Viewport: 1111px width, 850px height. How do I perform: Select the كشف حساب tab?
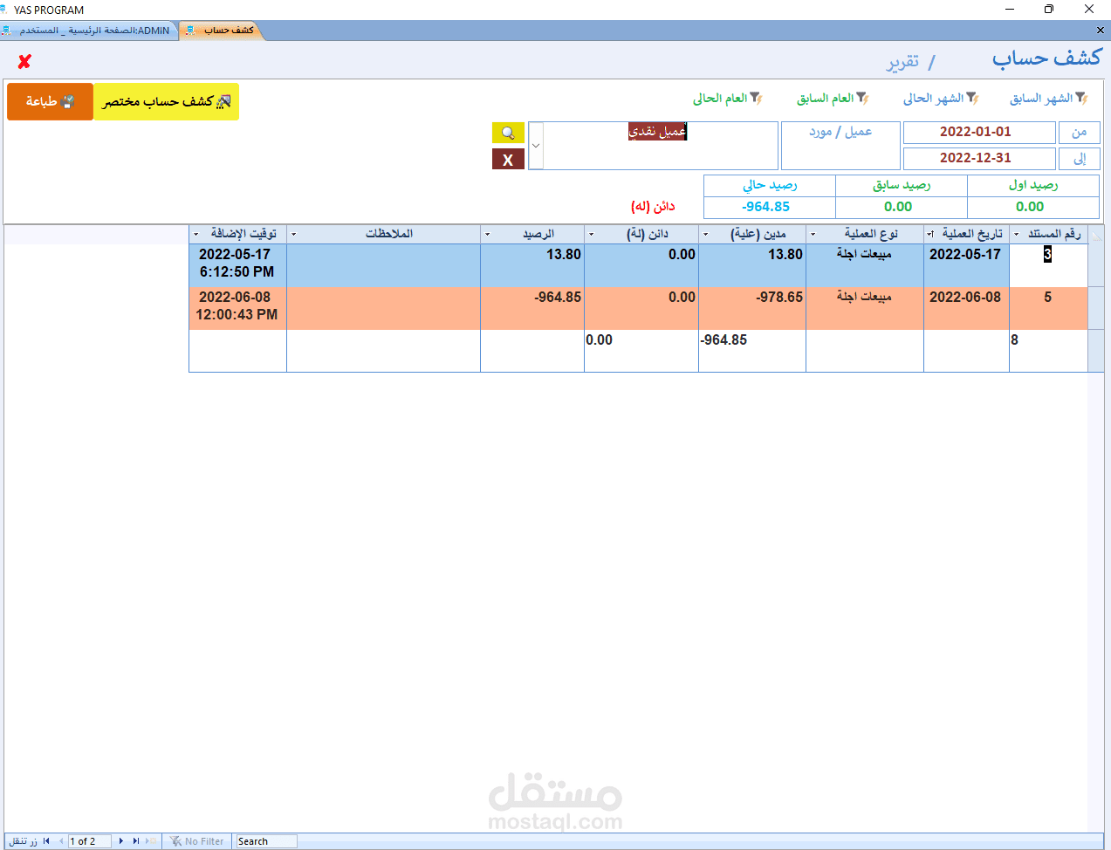pos(221,31)
